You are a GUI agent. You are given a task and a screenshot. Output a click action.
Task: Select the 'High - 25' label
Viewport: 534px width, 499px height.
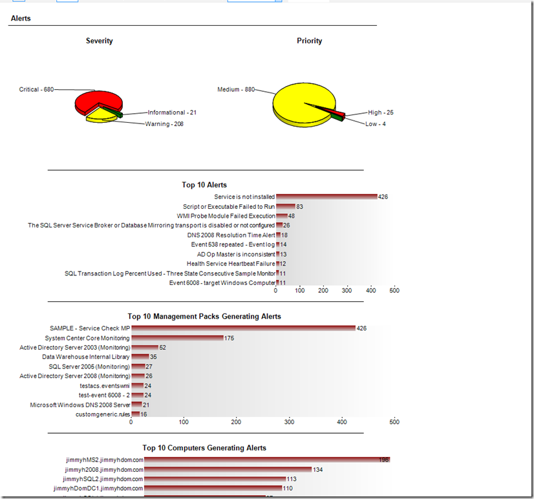tap(380, 112)
